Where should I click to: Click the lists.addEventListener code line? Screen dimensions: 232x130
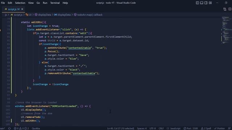click(57, 30)
